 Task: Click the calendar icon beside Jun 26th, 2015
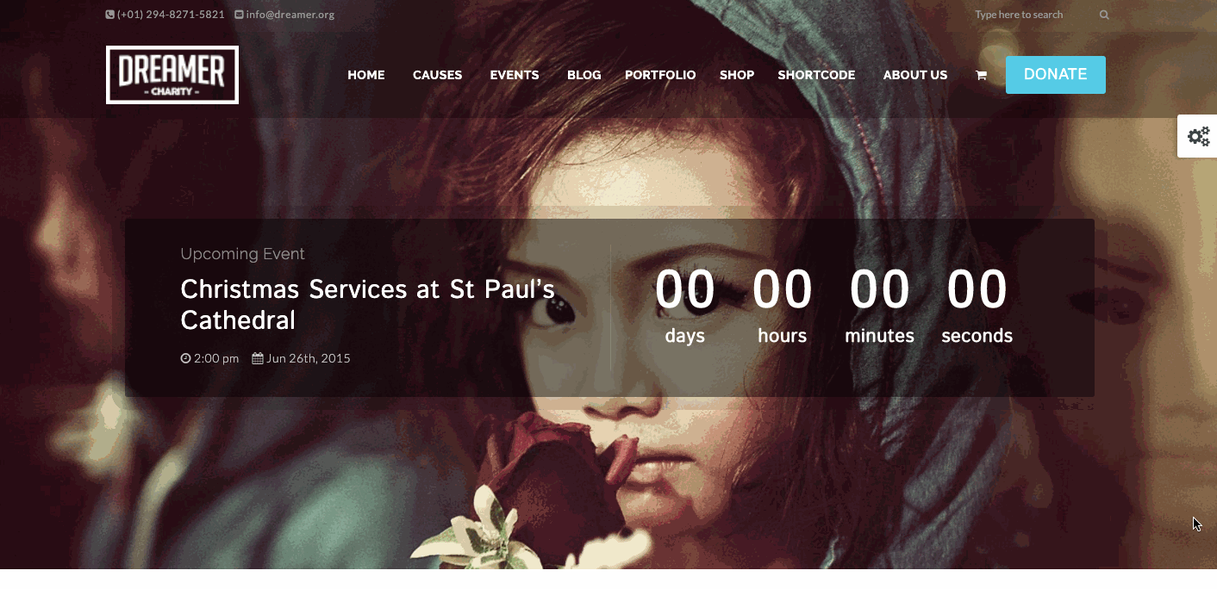[258, 358]
